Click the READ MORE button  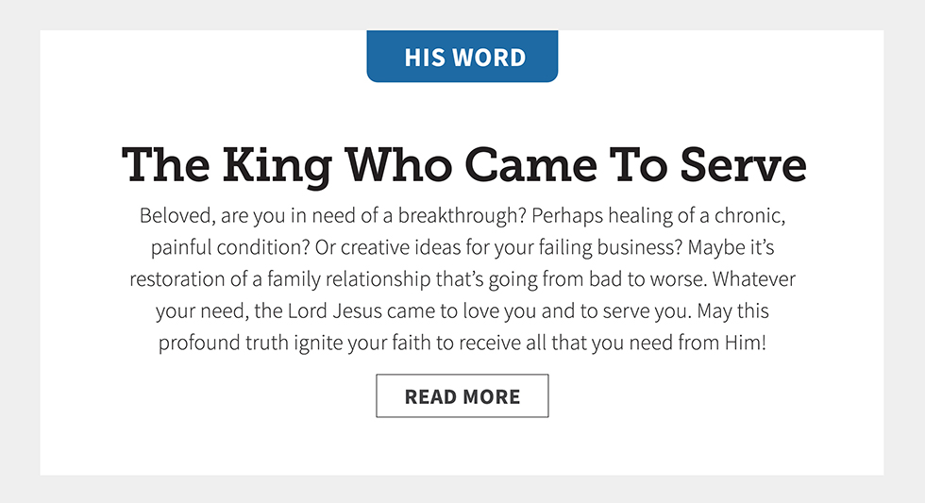coord(462,396)
